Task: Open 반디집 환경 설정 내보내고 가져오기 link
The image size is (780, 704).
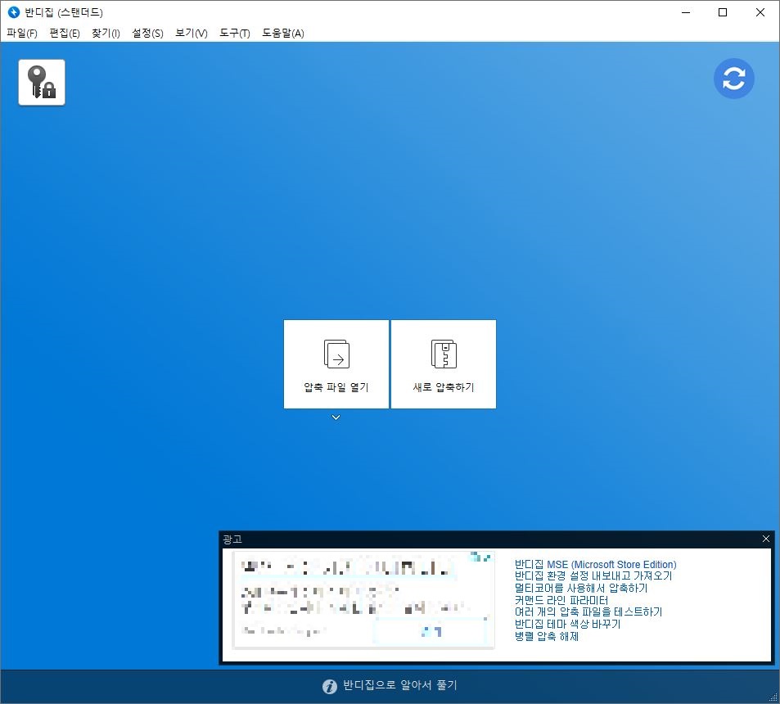Action: pos(593,576)
